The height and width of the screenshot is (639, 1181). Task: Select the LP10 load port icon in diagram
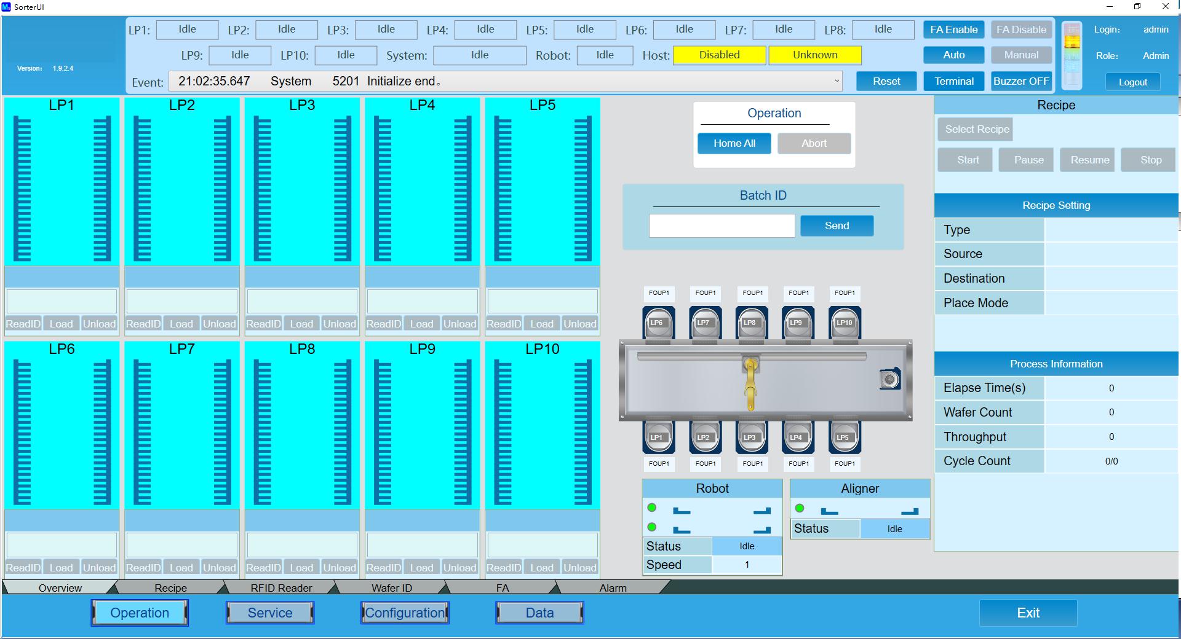pos(845,323)
